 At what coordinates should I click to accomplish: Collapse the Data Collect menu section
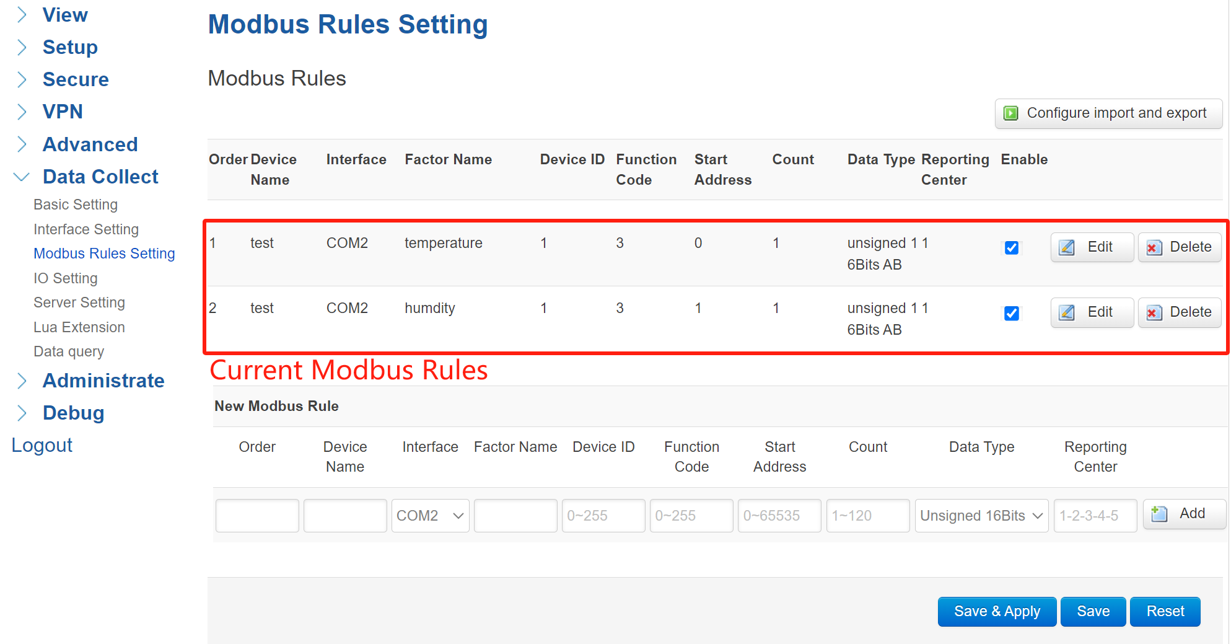(x=22, y=177)
